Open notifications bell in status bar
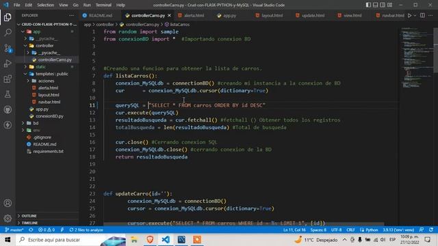 (431, 230)
